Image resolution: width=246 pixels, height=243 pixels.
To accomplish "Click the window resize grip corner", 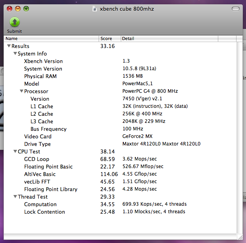I will pos(240,237).
